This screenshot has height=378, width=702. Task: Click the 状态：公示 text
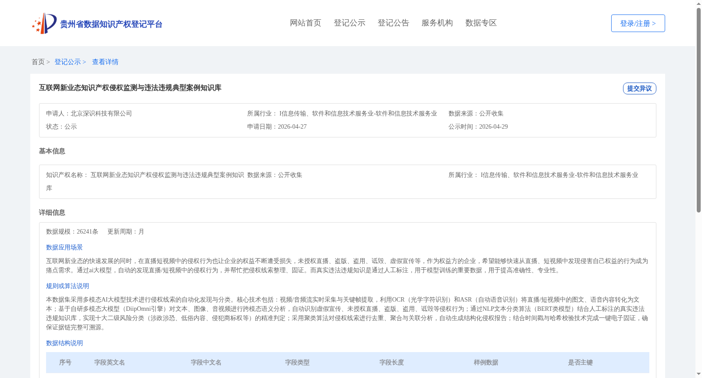pos(61,126)
